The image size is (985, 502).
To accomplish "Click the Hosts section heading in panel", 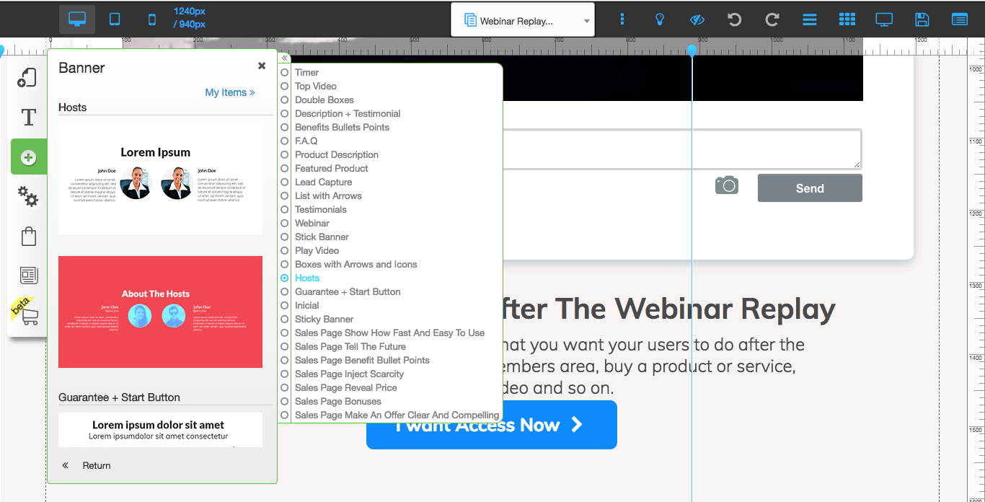I will [x=73, y=107].
